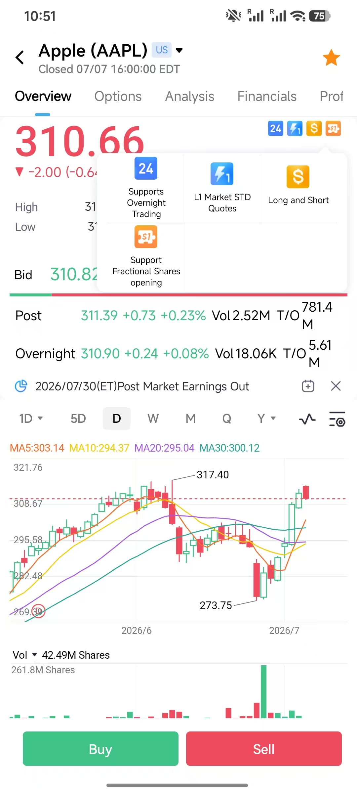Open chart settings list icon
Viewport: 357px width, 794px height.
(x=337, y=419)
